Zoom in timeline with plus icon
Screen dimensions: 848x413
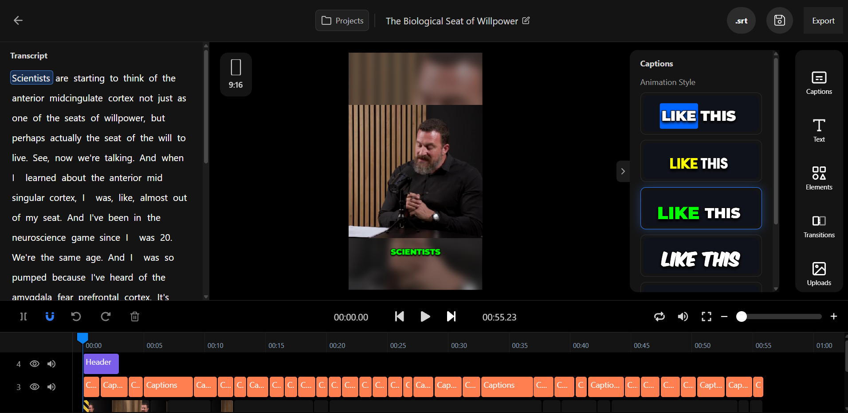(834, 317)
